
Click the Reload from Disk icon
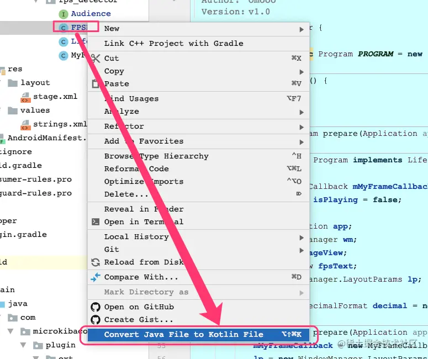tap(95, 262)
